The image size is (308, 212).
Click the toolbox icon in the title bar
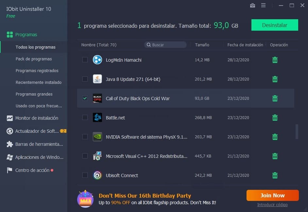click(x=252, y=6)
